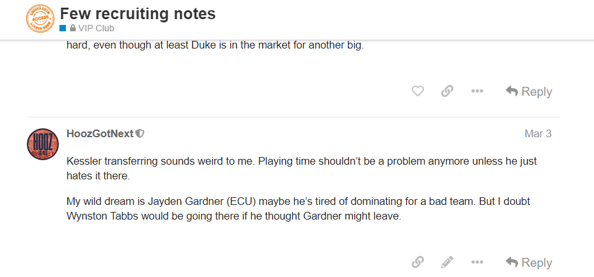Click the moderator shield icon by HoozGotNext
This screenshot has width=594, height=277.
click(x=140, y=134)
